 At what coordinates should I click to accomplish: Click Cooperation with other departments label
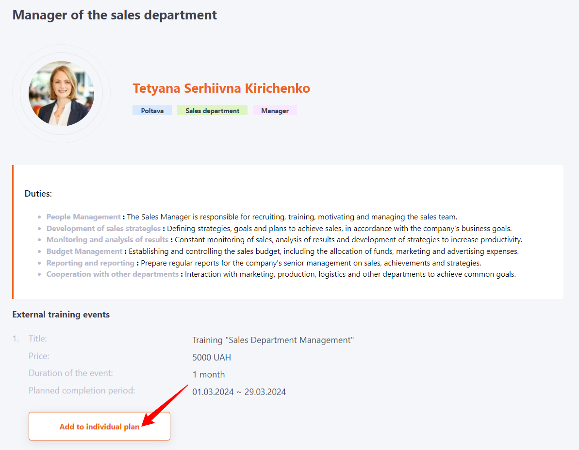(x=112, y=274)
